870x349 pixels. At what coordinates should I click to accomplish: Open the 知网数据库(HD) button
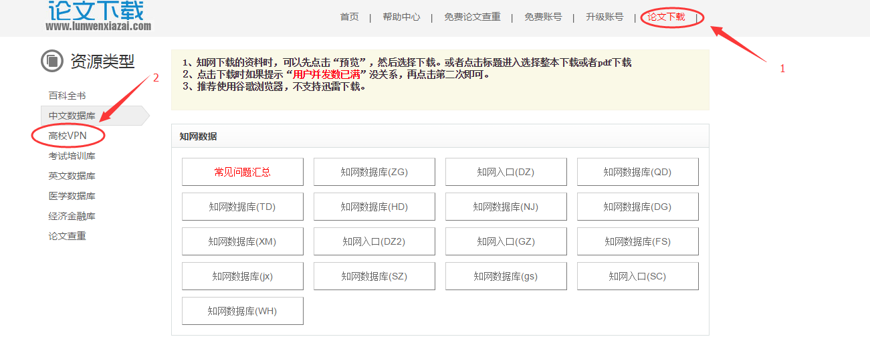click(374, 207)
